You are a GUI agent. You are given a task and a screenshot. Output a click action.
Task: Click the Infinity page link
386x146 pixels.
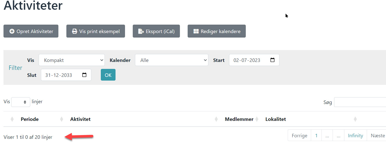click(355, 136)
